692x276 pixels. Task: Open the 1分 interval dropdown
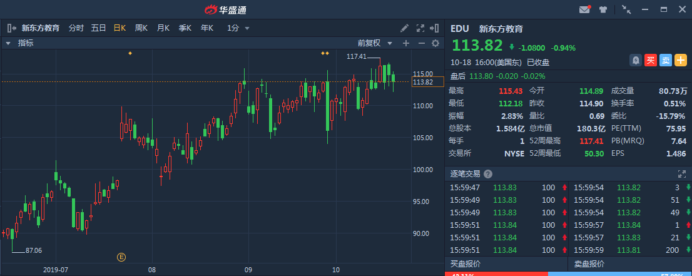coord(238,28)
